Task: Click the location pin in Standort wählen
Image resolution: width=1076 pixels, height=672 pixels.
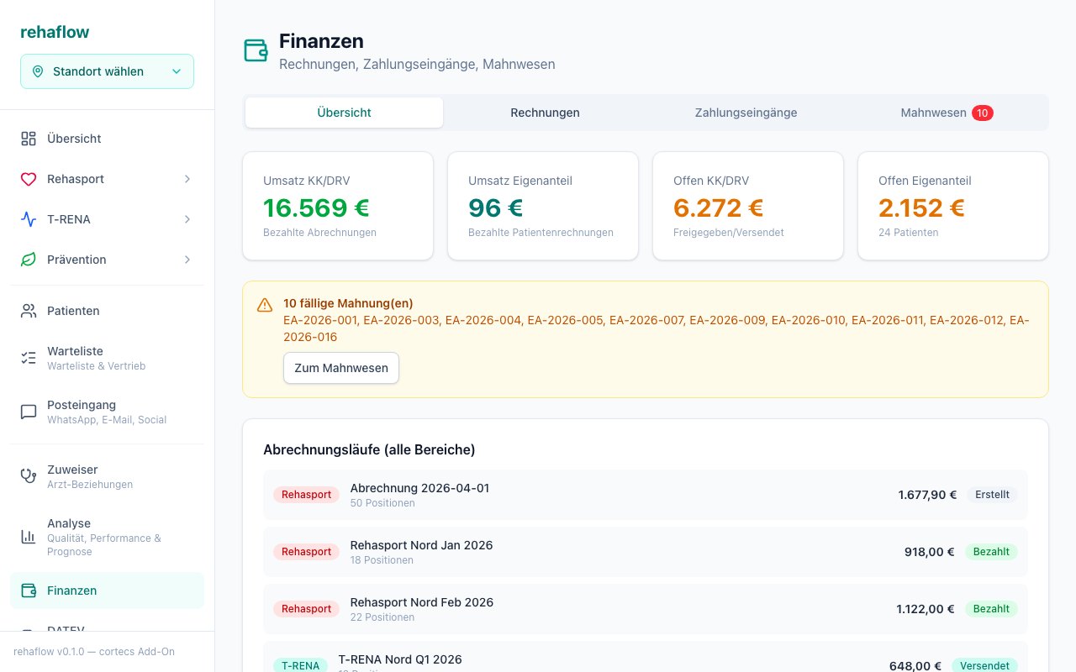Action: pyautogui.click(x=38, y=71)
